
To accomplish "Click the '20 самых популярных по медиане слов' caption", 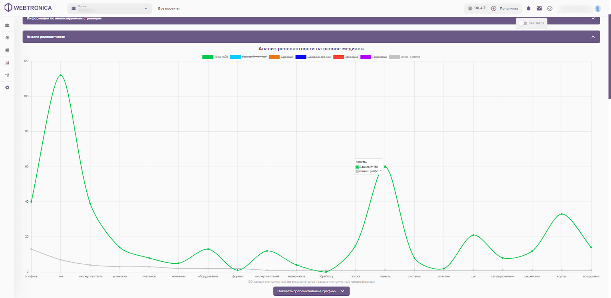I will coord(311,282).
